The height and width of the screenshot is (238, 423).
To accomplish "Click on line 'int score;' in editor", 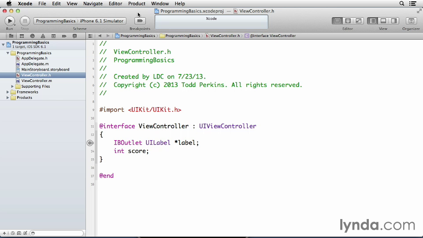I will point(131,151).
